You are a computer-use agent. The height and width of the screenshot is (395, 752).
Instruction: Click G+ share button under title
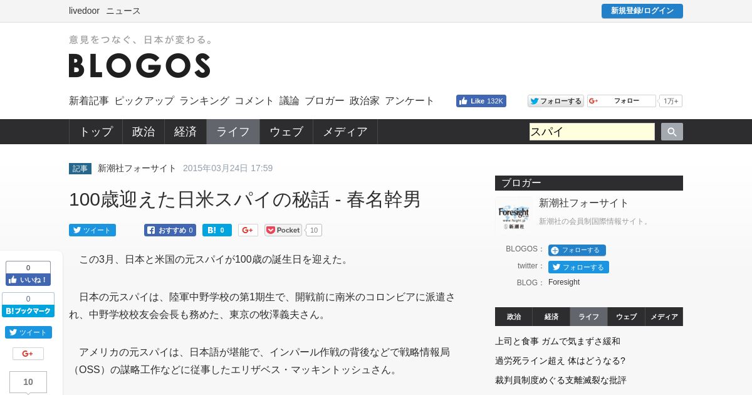click(248, 230)
